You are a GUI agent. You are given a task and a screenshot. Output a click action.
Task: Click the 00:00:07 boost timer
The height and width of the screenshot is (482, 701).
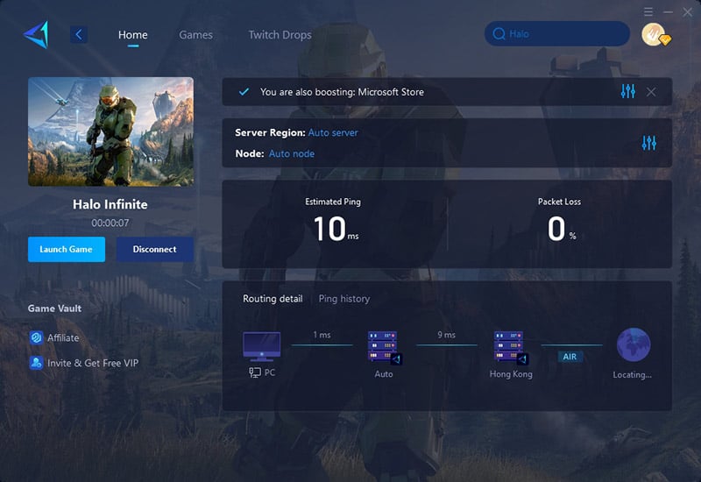[110, 223]
